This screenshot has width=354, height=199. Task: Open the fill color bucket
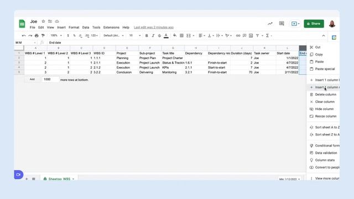click(175, 35)
